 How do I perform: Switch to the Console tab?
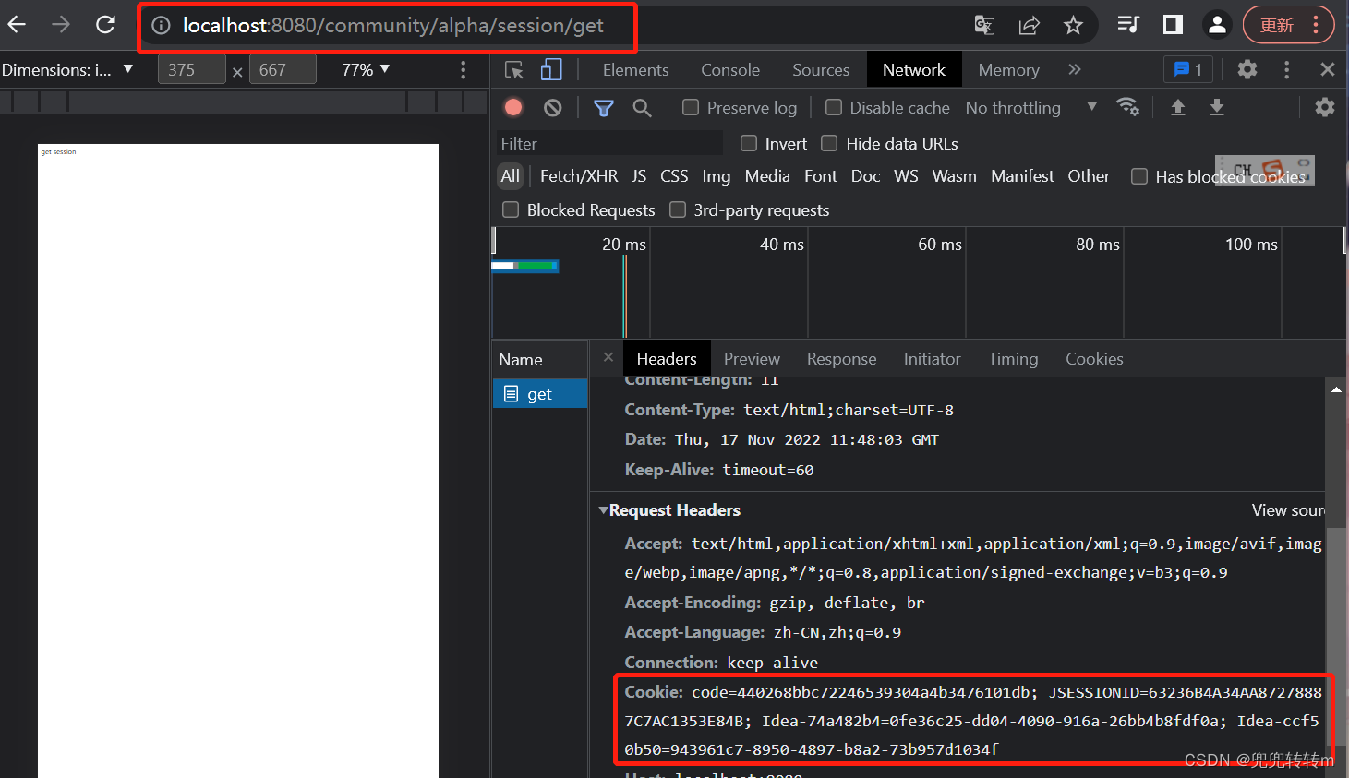tap(729, 70)
